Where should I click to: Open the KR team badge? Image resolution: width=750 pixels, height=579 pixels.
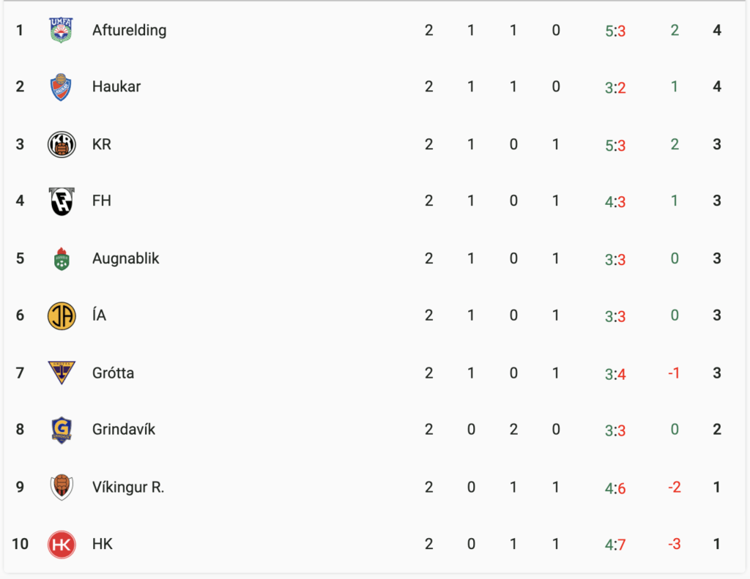[x=62, y=144]
